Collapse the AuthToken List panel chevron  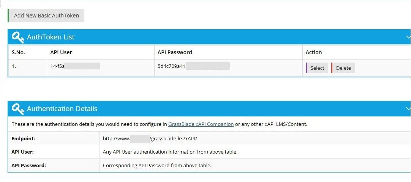tap(408, 37)
